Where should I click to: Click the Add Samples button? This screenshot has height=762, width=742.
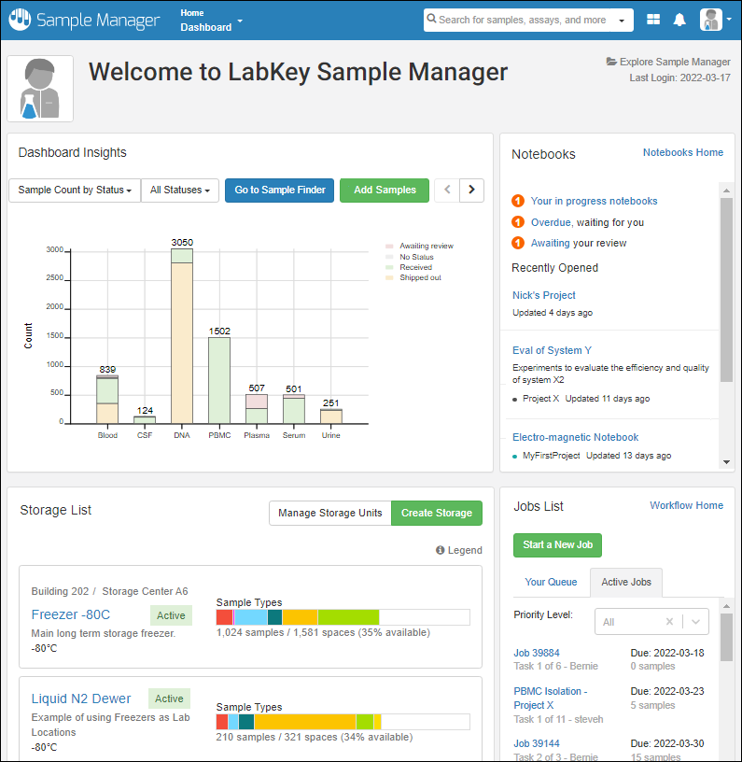pos(385,190)
